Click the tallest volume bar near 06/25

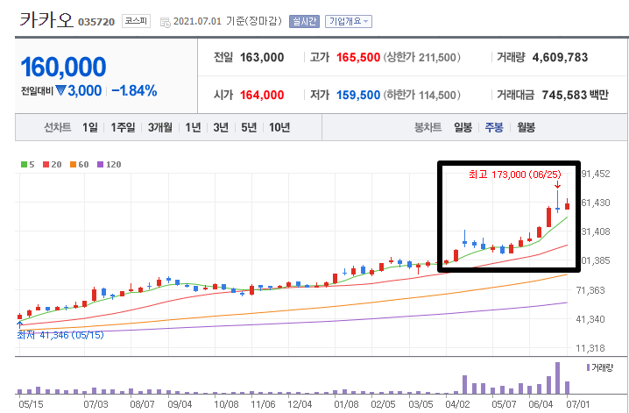tap(557, 378)
